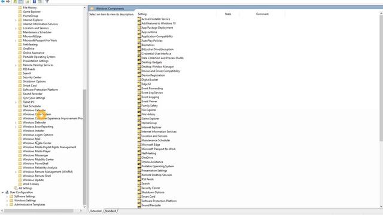The height and width of the screenshot is (215, 383).
Task: Select Windows Color System in tree
Action: [37, 114]
